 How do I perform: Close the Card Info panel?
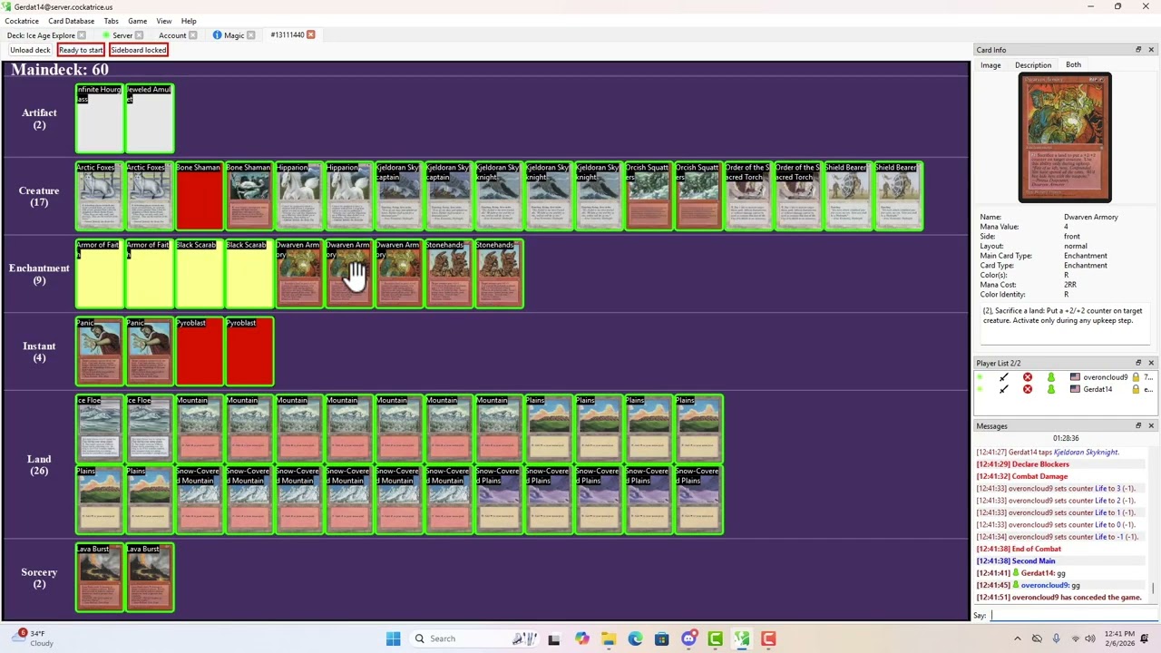coord(1151,50)
